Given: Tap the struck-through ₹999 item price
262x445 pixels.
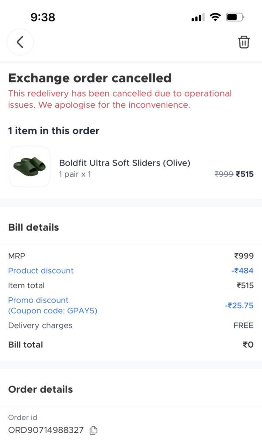Looking at the screenshot, I should [x=224, y=174].
